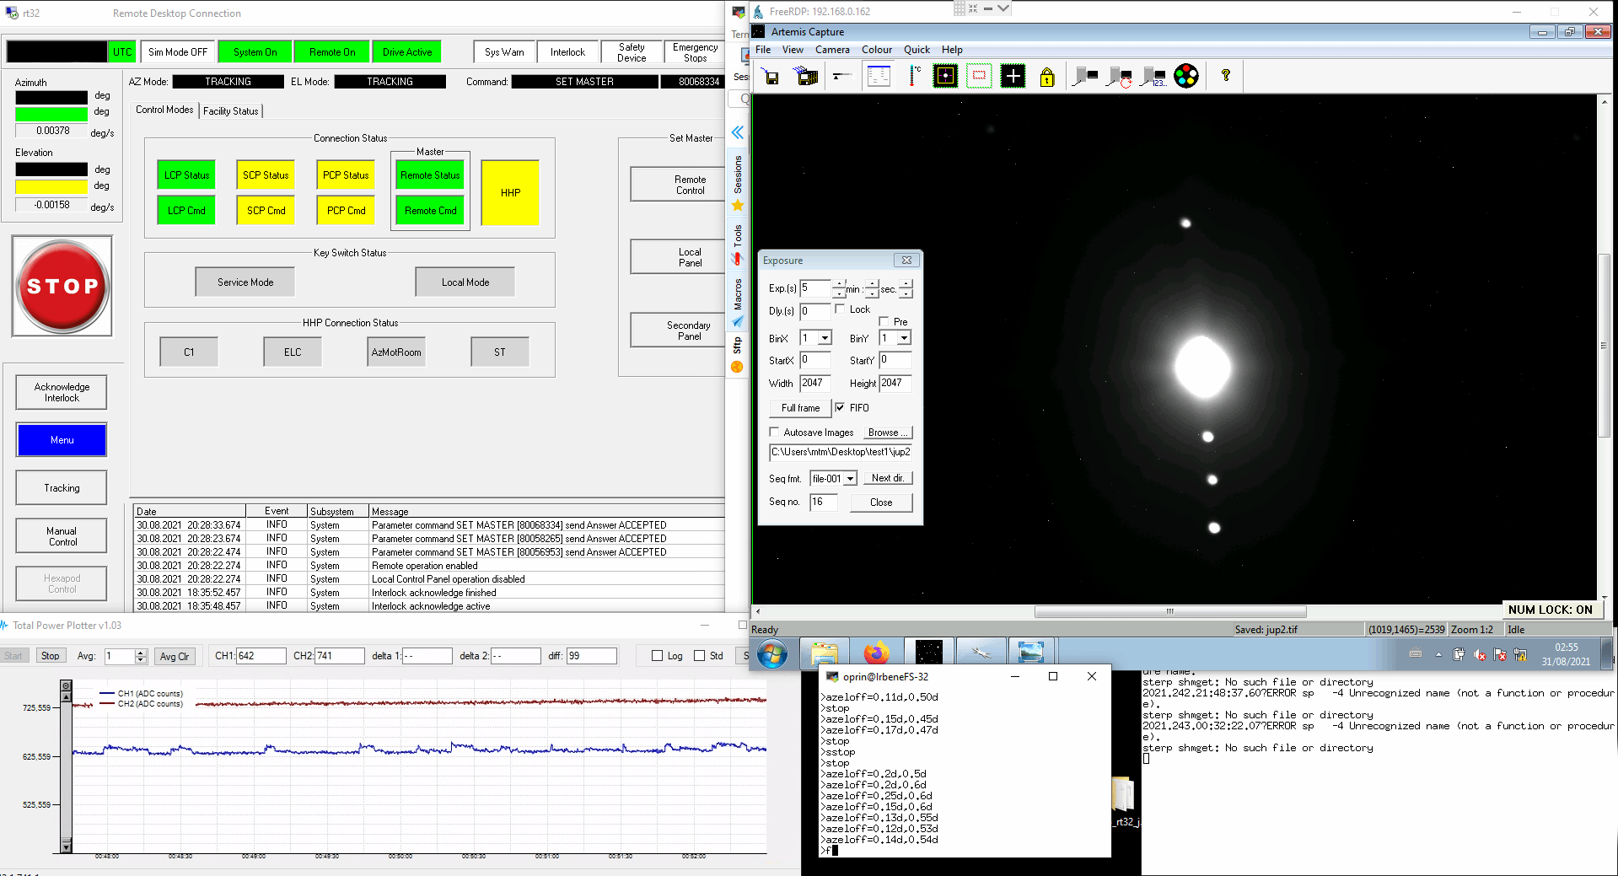Image resolution: width=1618 pixels, height=876 pixels.
Task: Start a numbered exposure sequence
Action: pos(1153,77)
